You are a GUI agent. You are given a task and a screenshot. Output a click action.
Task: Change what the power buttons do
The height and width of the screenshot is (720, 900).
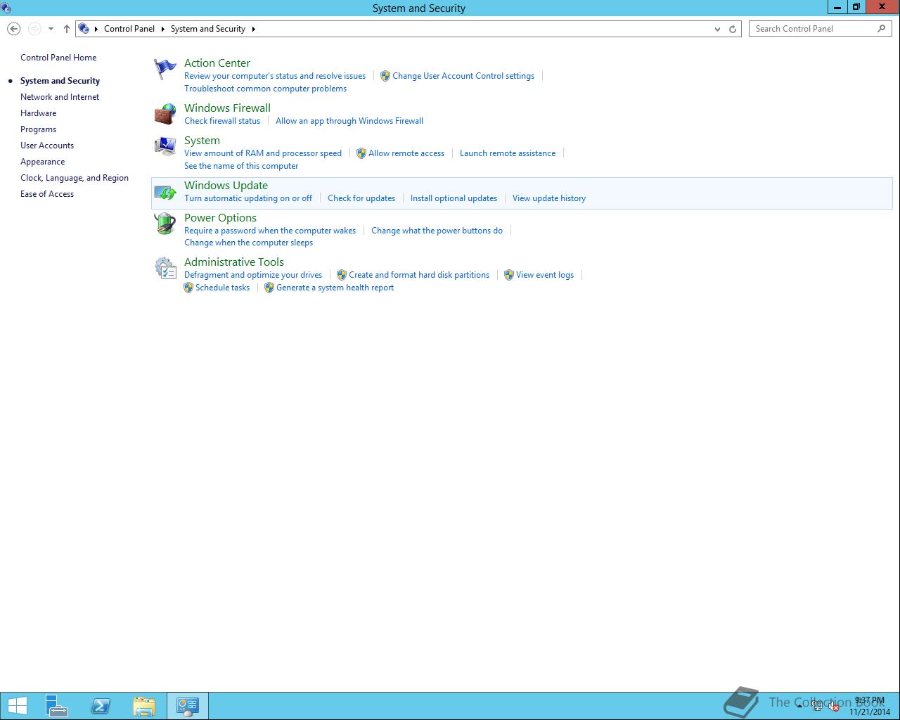point(437,231)
